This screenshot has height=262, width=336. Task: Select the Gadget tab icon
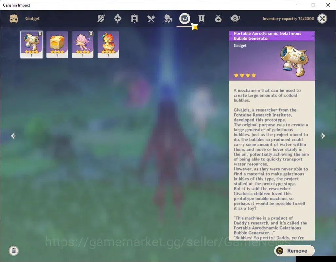point(185,19)
